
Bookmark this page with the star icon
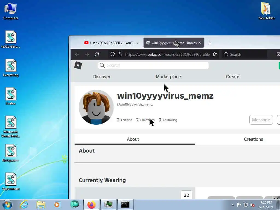215,54
